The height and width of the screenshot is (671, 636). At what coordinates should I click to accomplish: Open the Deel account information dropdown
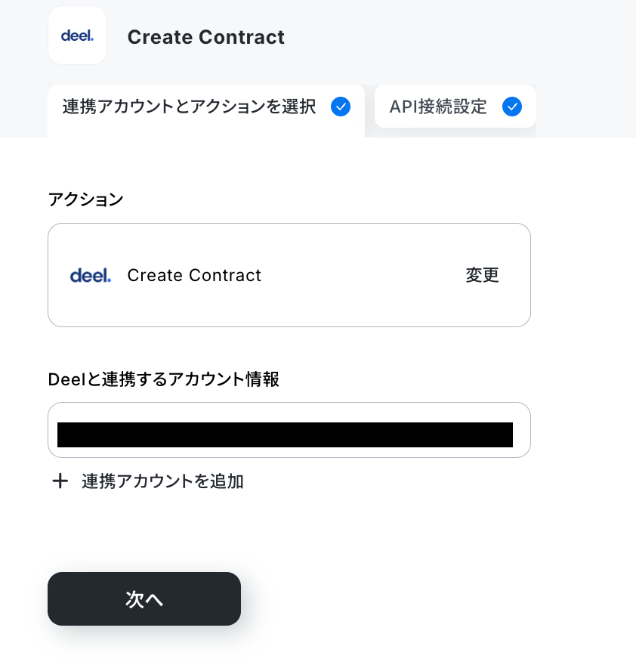tap(289, 430)
